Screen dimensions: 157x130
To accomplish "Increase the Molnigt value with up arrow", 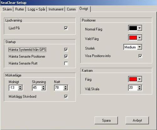I will point(20,87).
